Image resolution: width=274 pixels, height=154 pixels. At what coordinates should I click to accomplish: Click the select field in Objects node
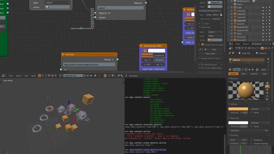pos(121,8)
